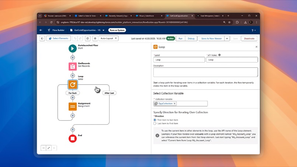The width and height of the screenshot is (297, 167).
Task: Expand the GetColdOpportunities version dropdown
Action: point(104,30)
